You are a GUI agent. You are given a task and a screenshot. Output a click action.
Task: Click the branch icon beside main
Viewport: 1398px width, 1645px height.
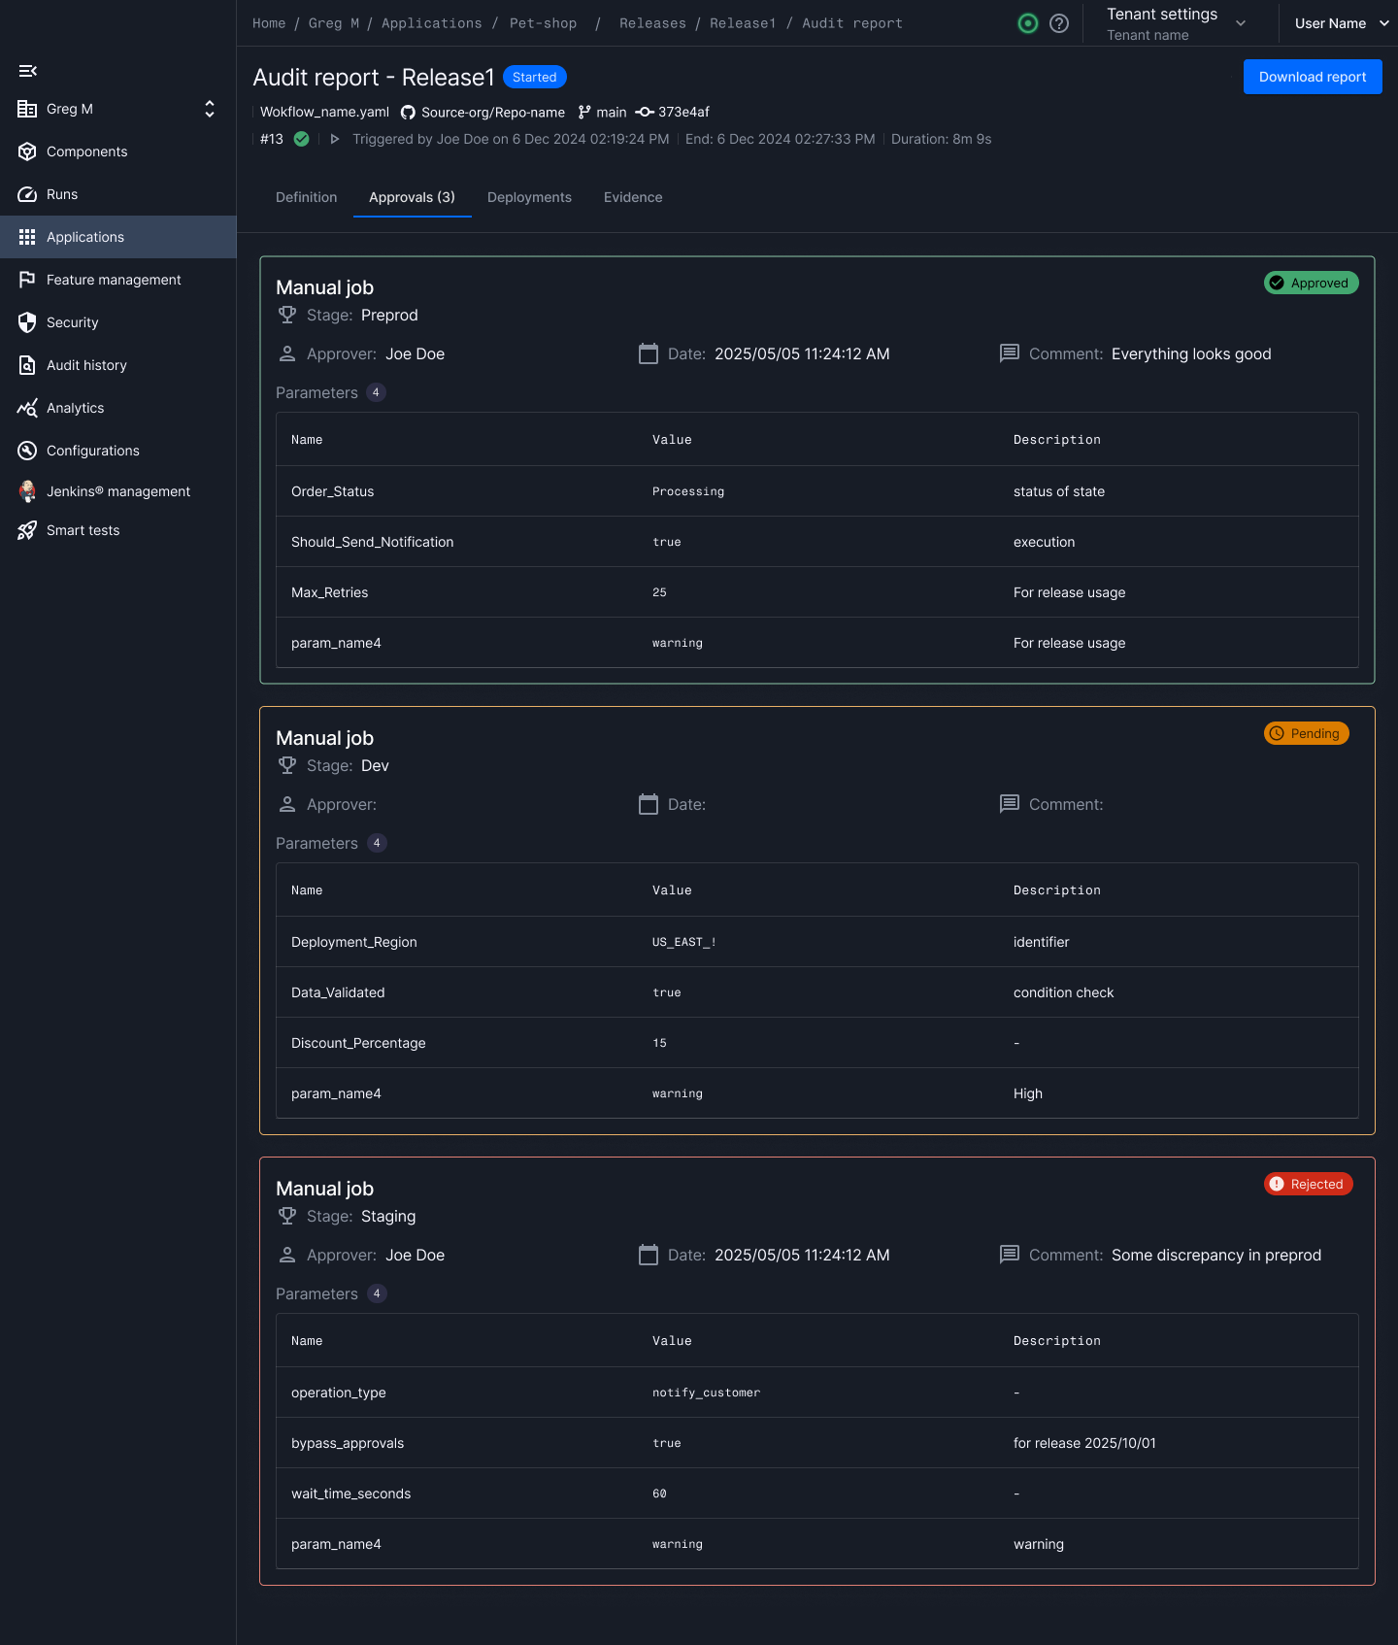pos(584,113)
